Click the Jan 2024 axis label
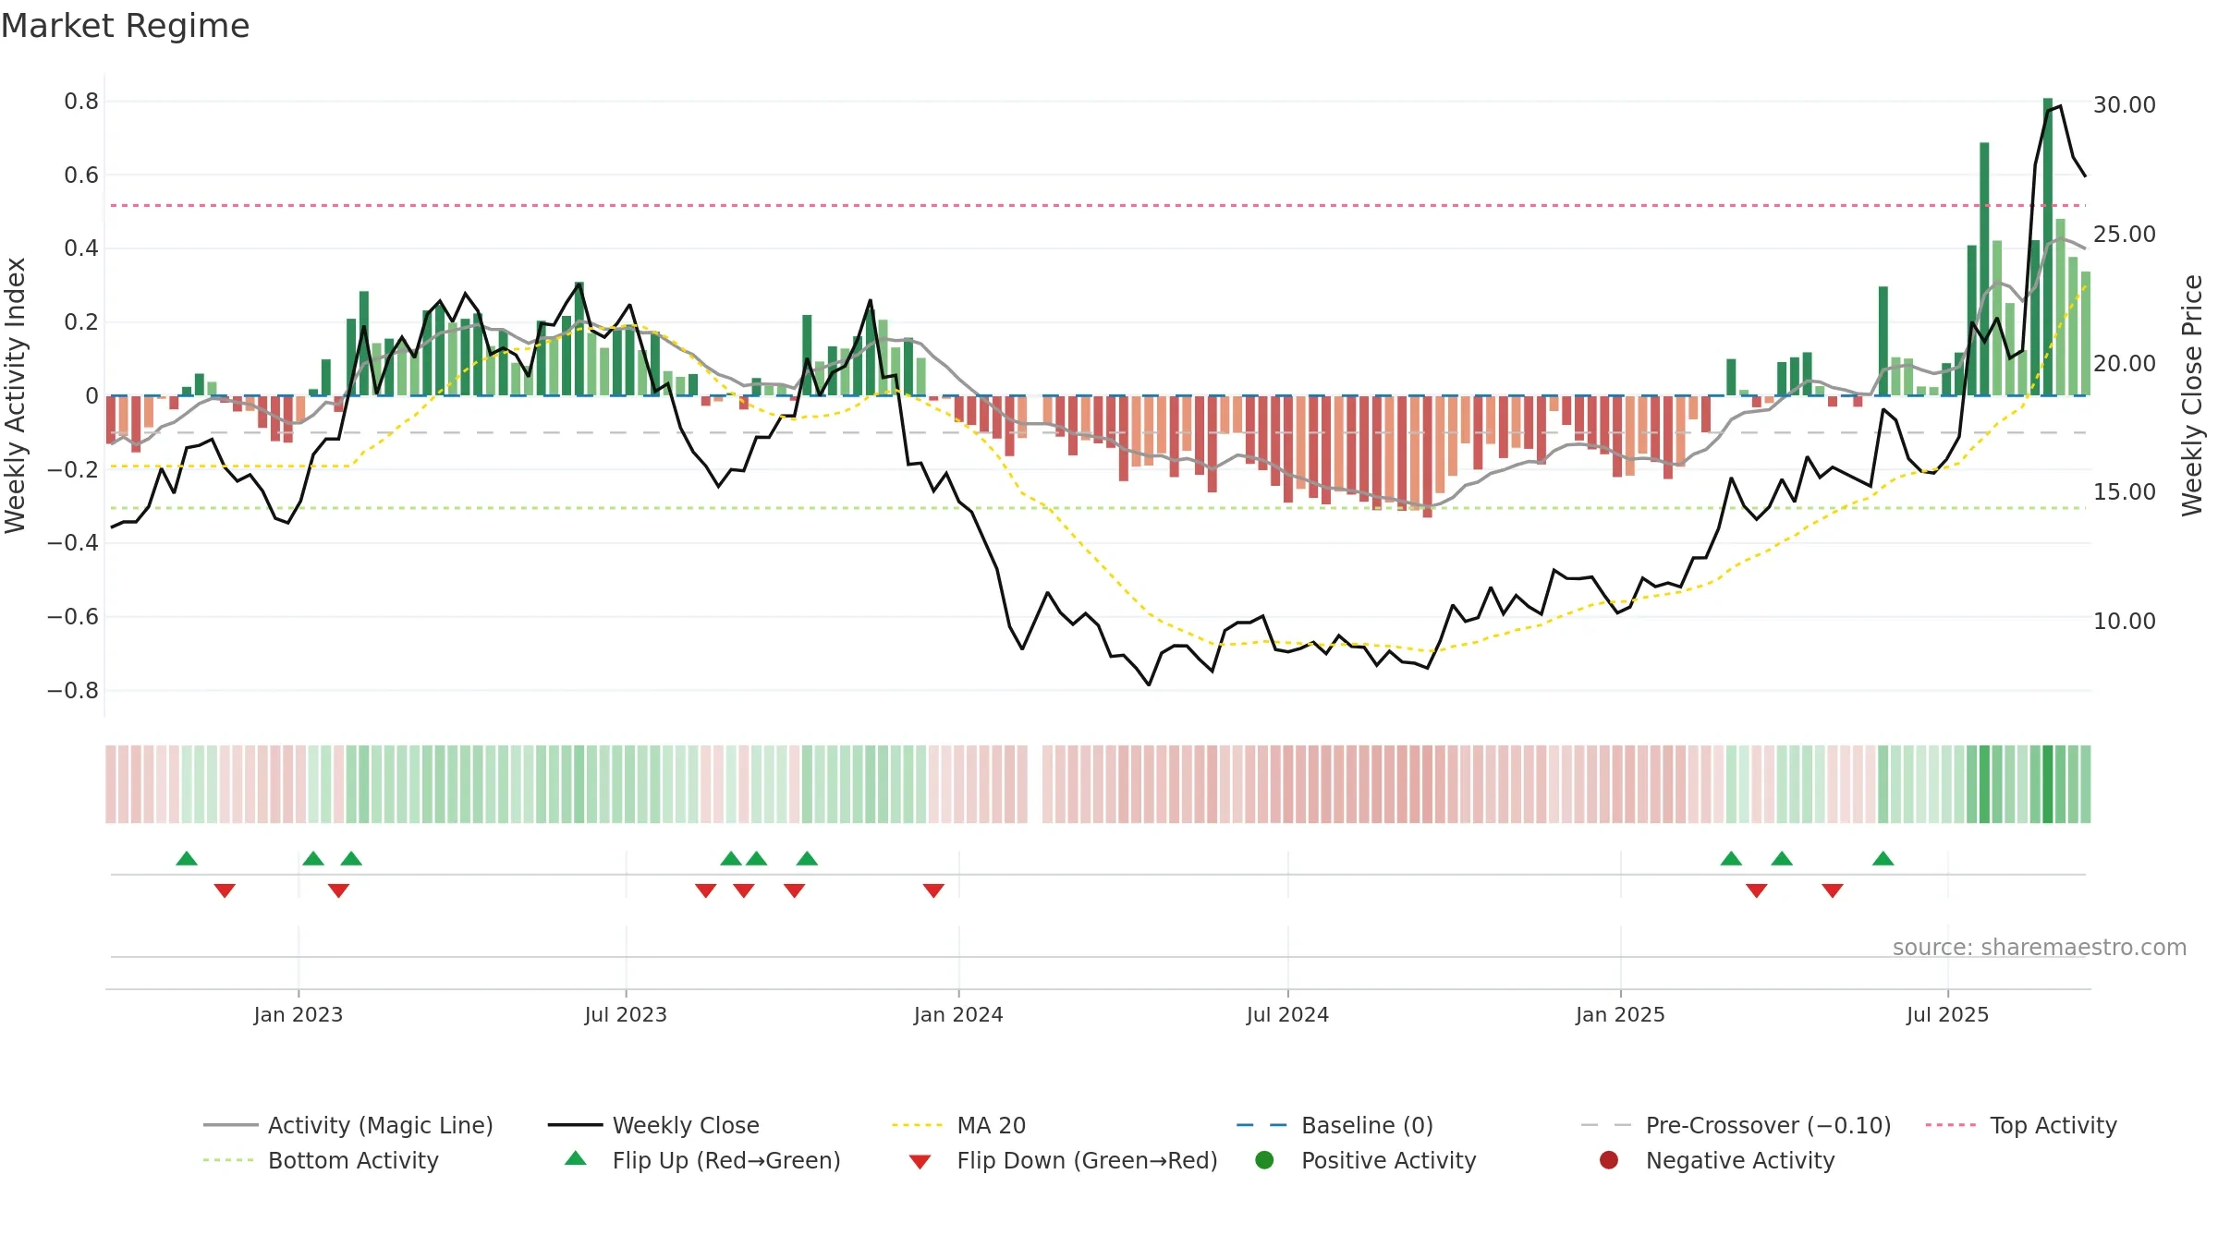2218x1247 pixels. (958, 1014)
